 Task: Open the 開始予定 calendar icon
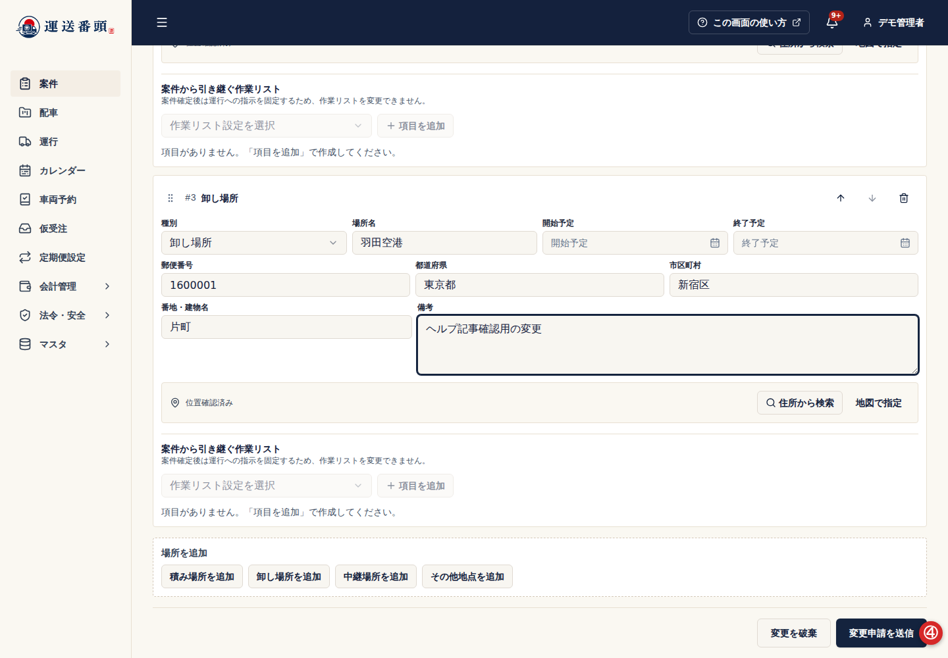(x=715, y=243)
